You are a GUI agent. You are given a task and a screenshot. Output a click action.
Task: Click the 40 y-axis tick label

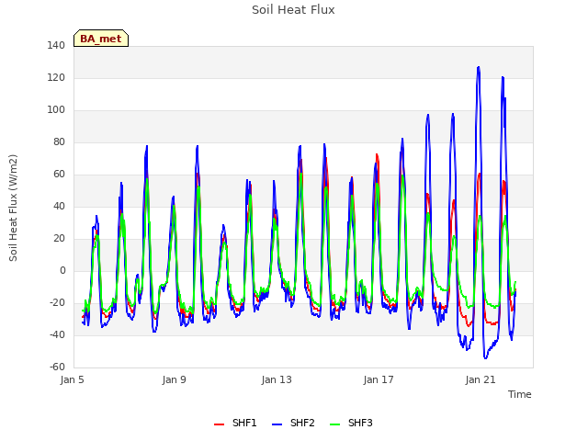point(59,206)
